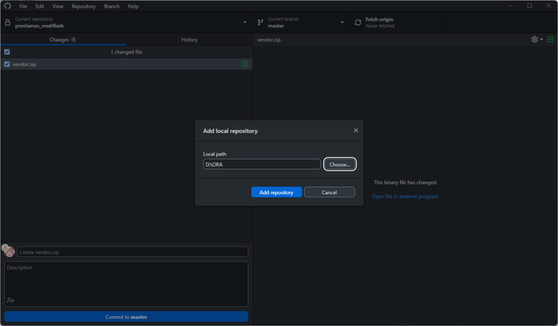Click the Fetch origin sync icon
This screenshot has height=326, width=558.
coord(358,22)
